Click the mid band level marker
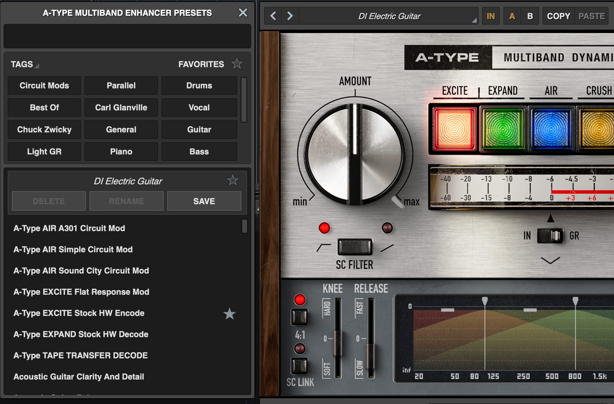This screenshot has height=404, width=614. 530,310
